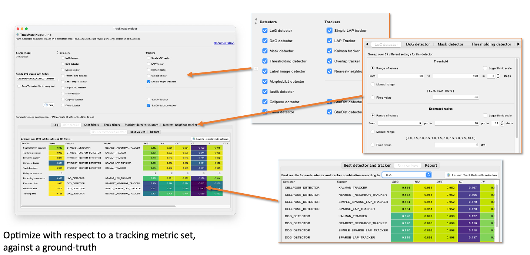The image size is (530, 255).
Task: Tick Logarithmic scale for Estimated radius
Action: pos(485,116)
